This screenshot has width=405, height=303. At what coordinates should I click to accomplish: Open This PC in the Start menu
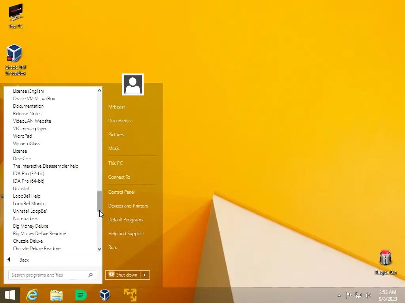click(115, 163)
